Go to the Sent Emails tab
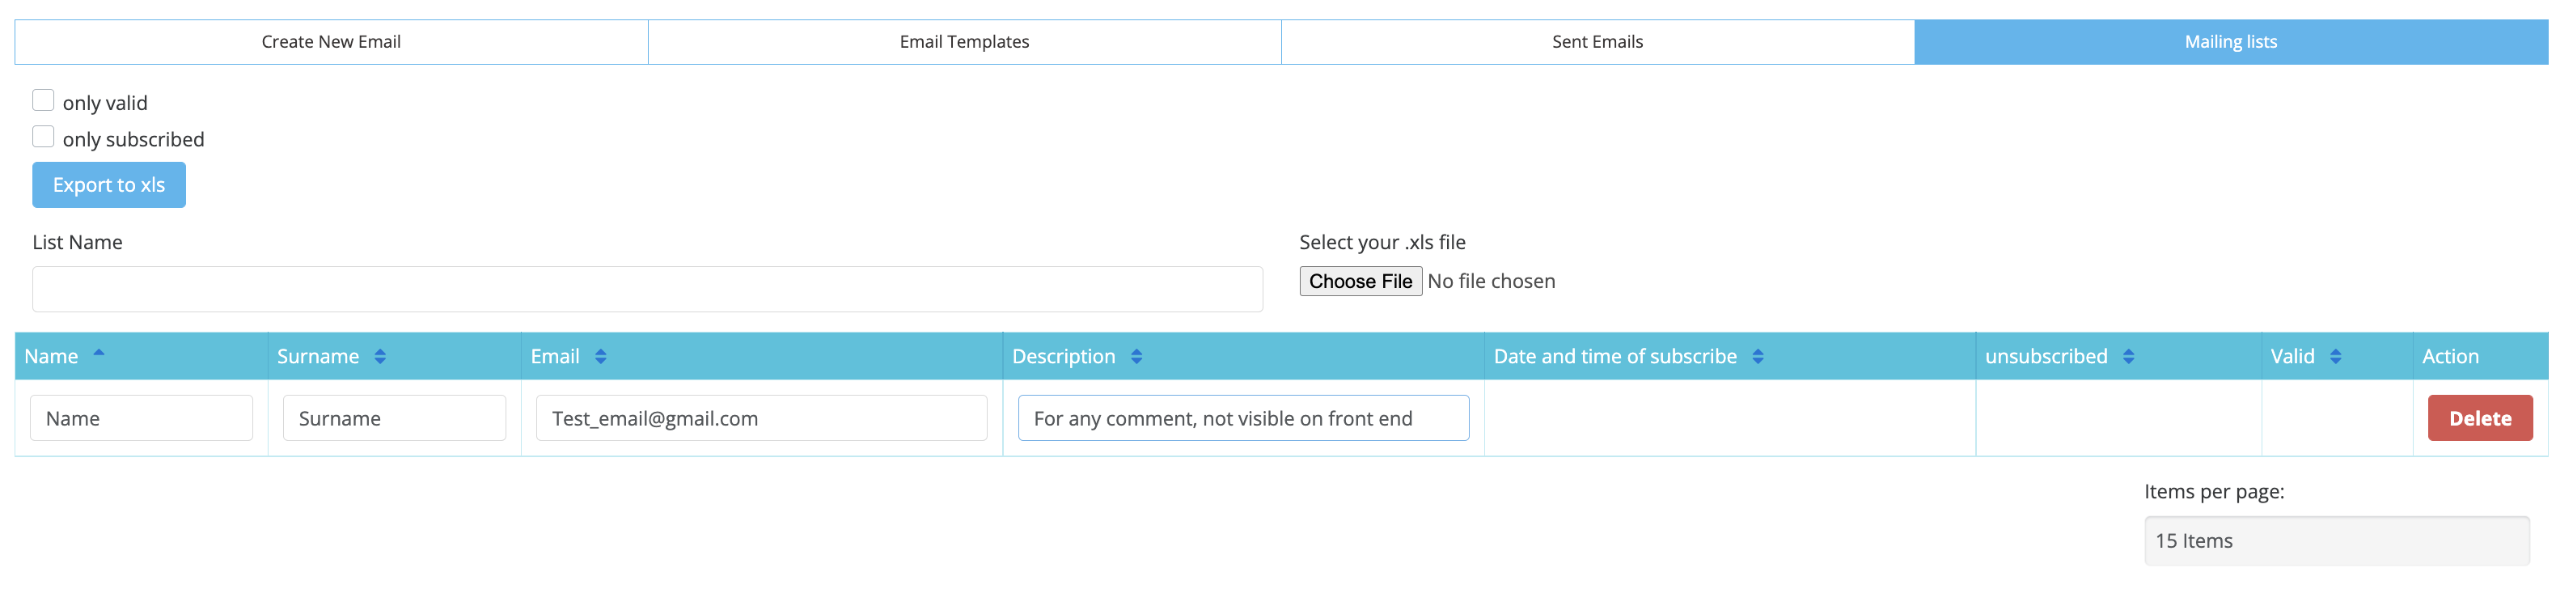 (x=1597, y=42)
